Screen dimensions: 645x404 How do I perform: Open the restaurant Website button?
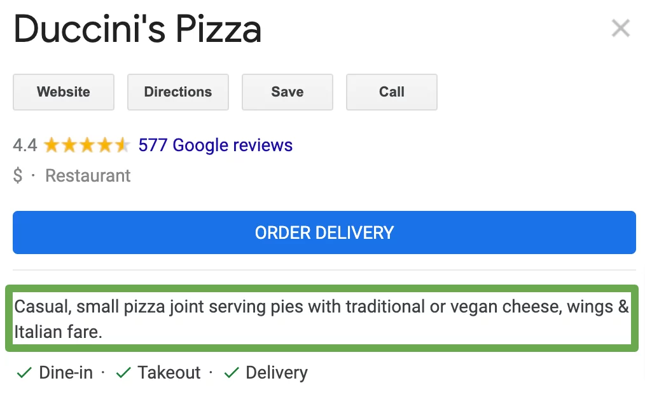(x=64, y=92)
